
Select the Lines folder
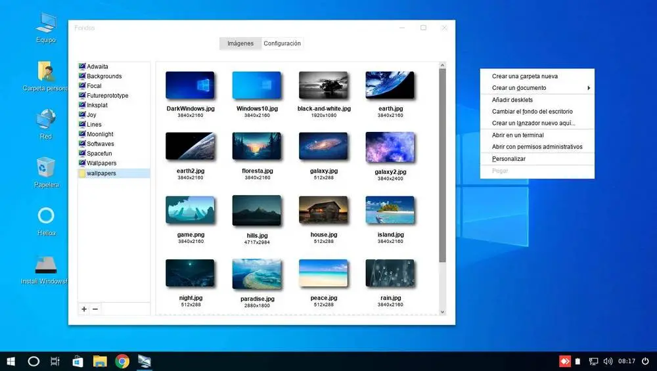point(114,124)
